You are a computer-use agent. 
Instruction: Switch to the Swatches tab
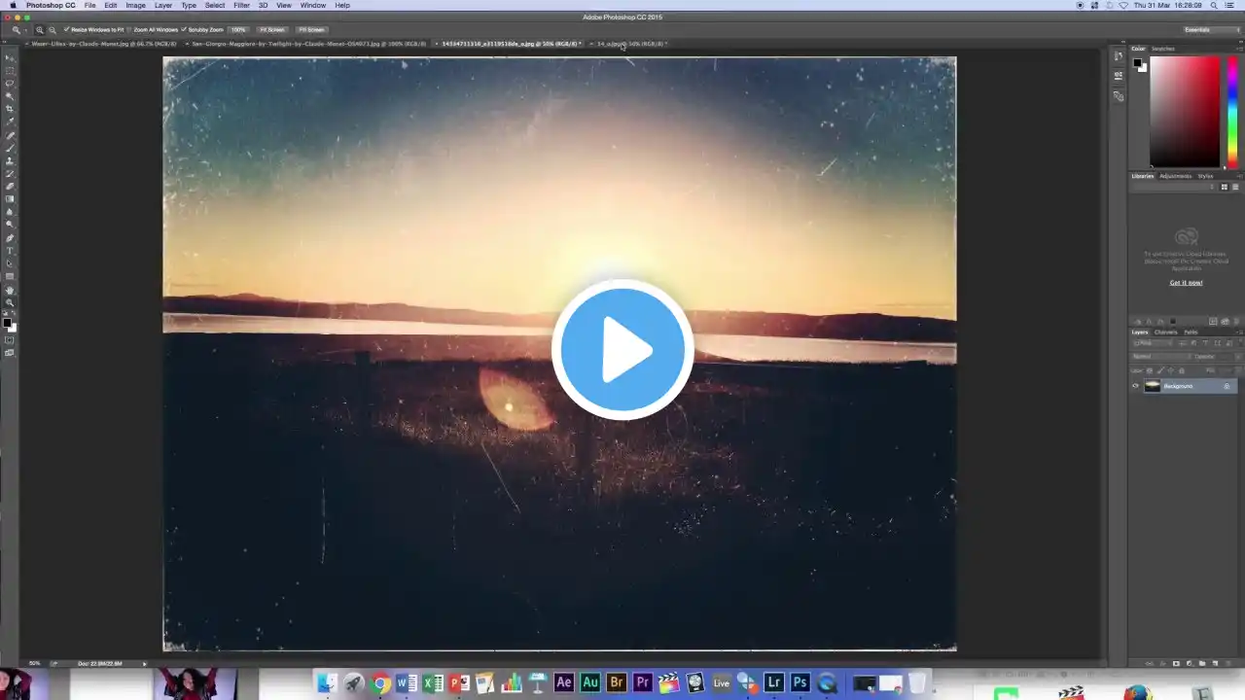[x=1163, y=49]
